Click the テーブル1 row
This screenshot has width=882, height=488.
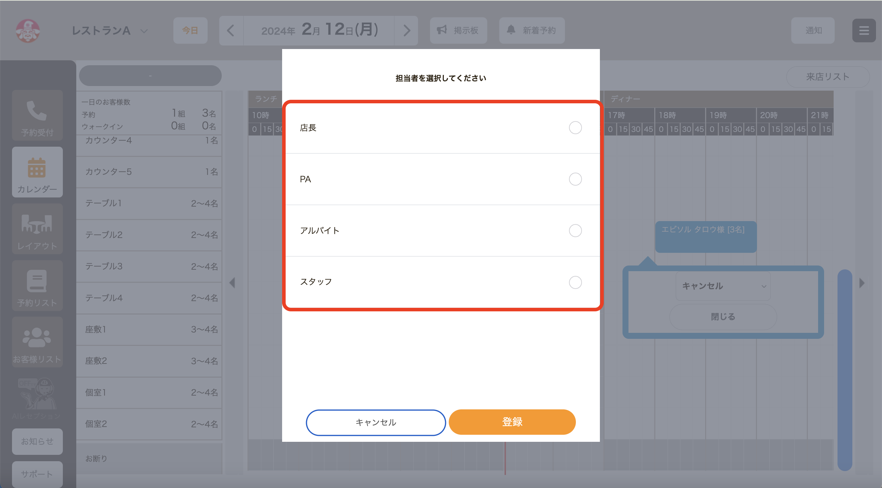(x=149, y=203)
